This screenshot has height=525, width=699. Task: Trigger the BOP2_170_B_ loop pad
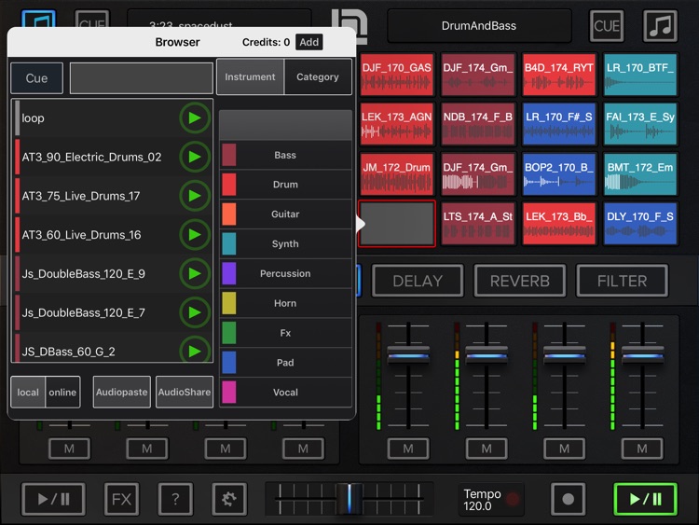click(559, 174)
